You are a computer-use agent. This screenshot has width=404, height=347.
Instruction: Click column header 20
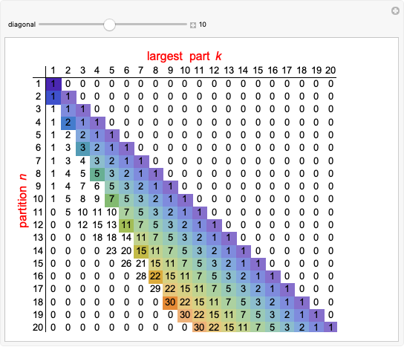pos(330,71)
